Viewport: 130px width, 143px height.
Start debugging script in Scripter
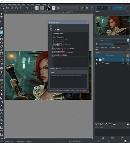pos(58,30)
